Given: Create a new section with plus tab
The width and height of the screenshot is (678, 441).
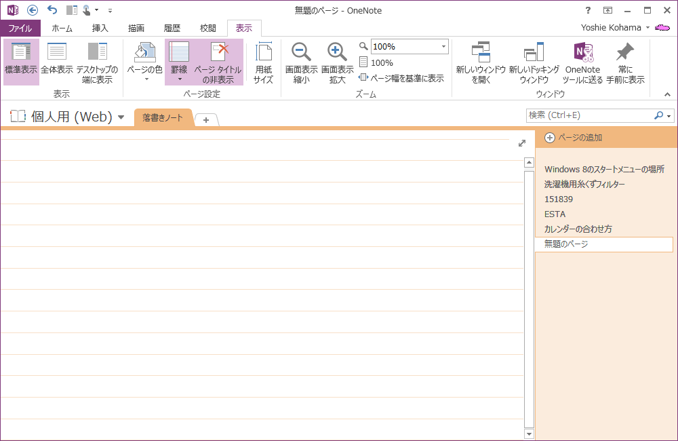Looking at the screenshot, I should point(206,120).
